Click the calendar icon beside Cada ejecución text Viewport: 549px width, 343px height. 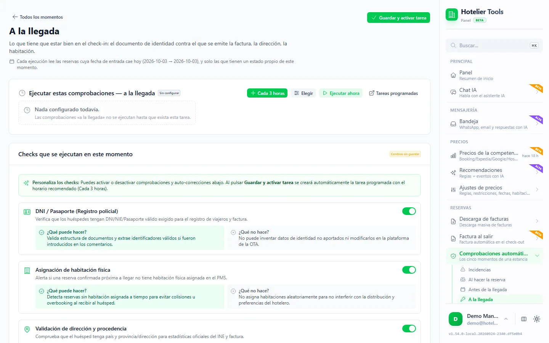point(11,61)
